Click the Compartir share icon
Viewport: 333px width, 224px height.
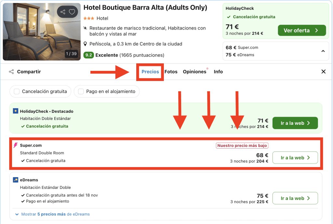click(x=11, y=72)
